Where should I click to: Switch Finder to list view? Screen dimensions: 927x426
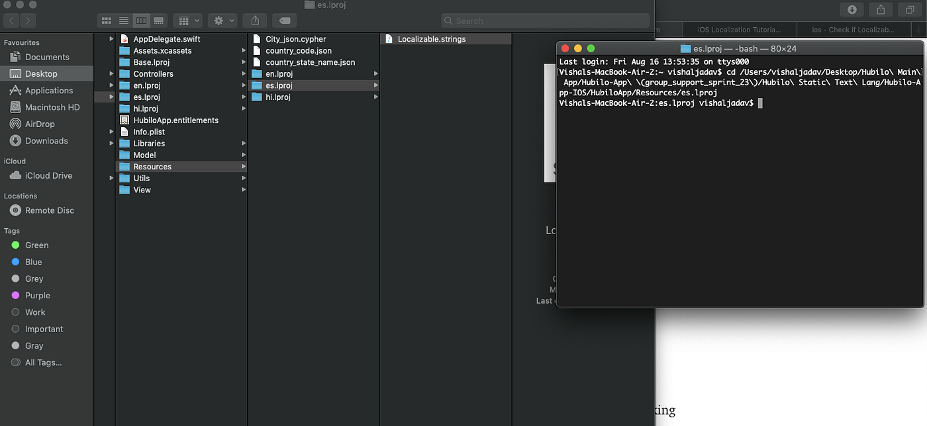point(123,21)
